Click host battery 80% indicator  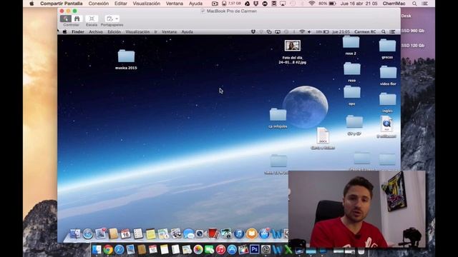tap(327, 4)
